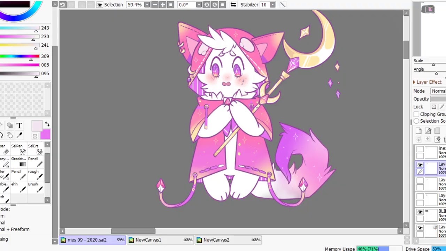Image resolution: width=446 pixels, height=251 pixels.
Task: Reset canvas rotation with the square button
Action: pyautogui.click(x=222, y=5)
